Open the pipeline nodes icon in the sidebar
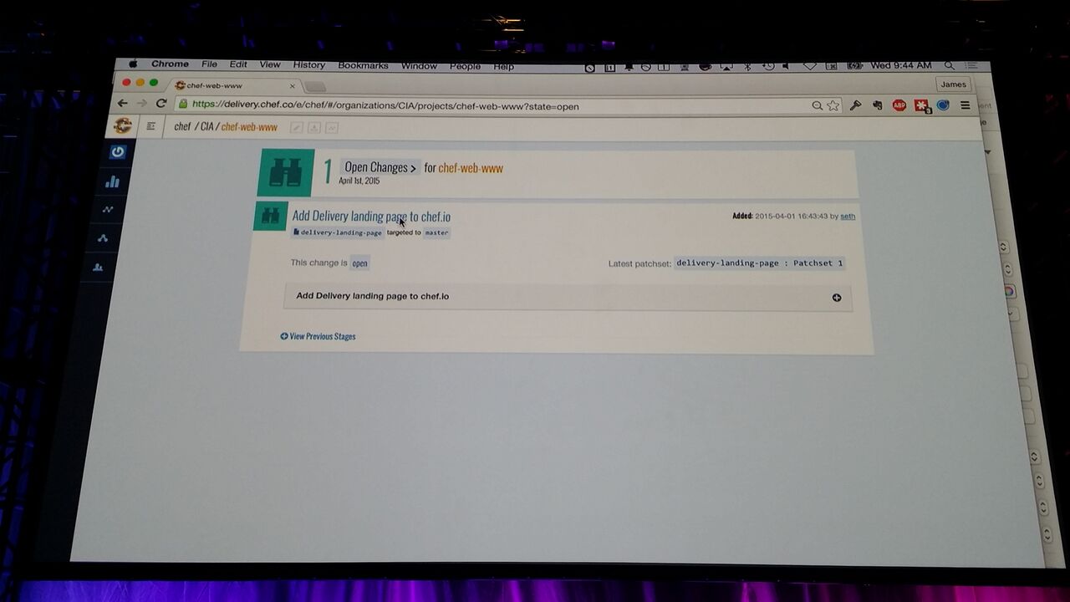The height and width of the screenshot is (602, 1070). pos(103,238)
